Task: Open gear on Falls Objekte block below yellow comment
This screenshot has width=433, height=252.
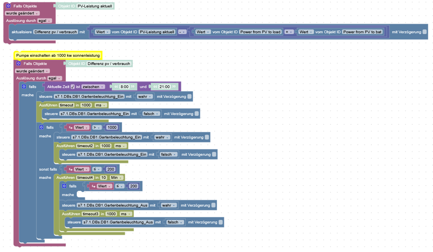Action: 18,63
